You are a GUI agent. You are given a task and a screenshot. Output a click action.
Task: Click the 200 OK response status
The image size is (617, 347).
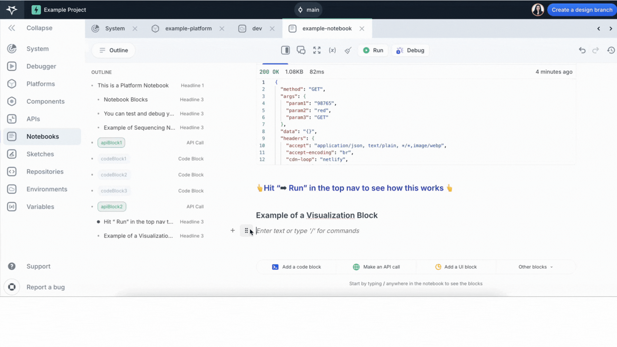point(269,72)
